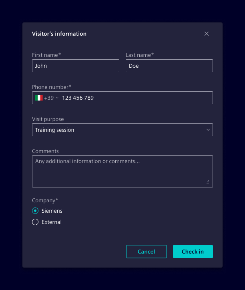This screenshot has width=245, height=290.
Task: Click the Last name field containing Doe
Action: pyautogui.click(x=169, y=66)
